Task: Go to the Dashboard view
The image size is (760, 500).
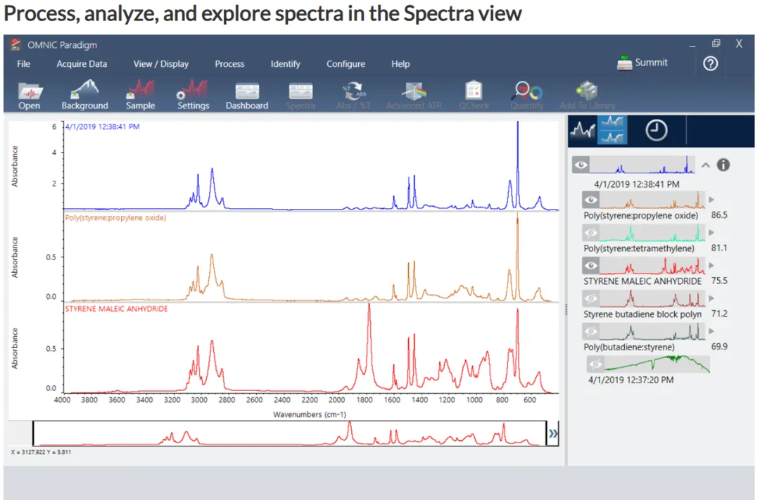Action: [247, 91]
